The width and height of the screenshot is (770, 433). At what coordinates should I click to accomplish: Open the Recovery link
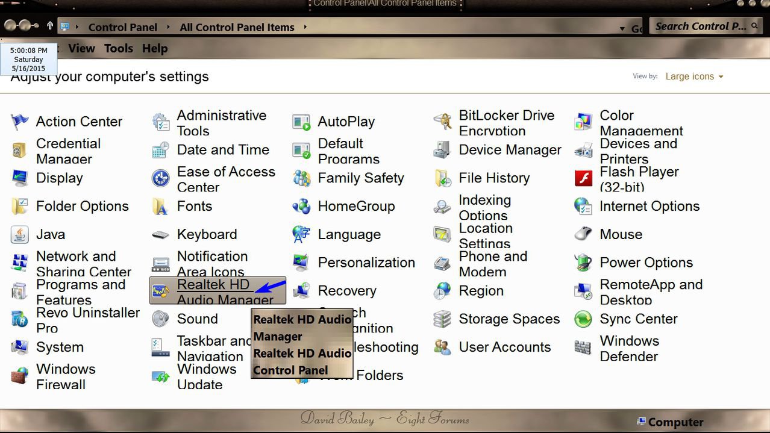[x=347, y=291]
